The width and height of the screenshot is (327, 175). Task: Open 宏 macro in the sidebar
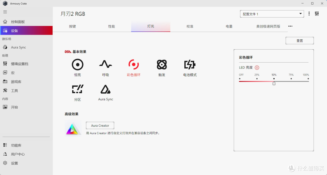(x=26, y=73)
